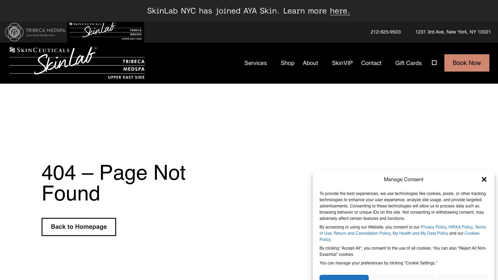Image resolution: width=498 pixels, height=280 pixels.
Task: Expand the About menu
Action: [310, 63]
